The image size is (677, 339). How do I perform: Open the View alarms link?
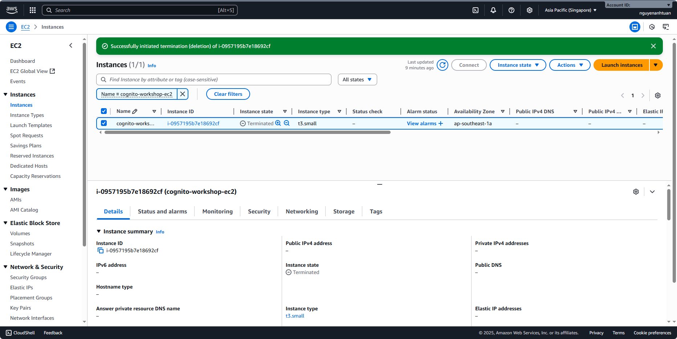coord(421,123)
